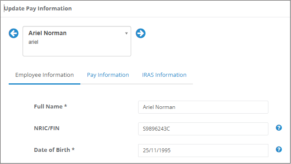The width and height of the screenshot is (291, 164).
Task: Switch to Employee Information tab
Action: (45, 75)
